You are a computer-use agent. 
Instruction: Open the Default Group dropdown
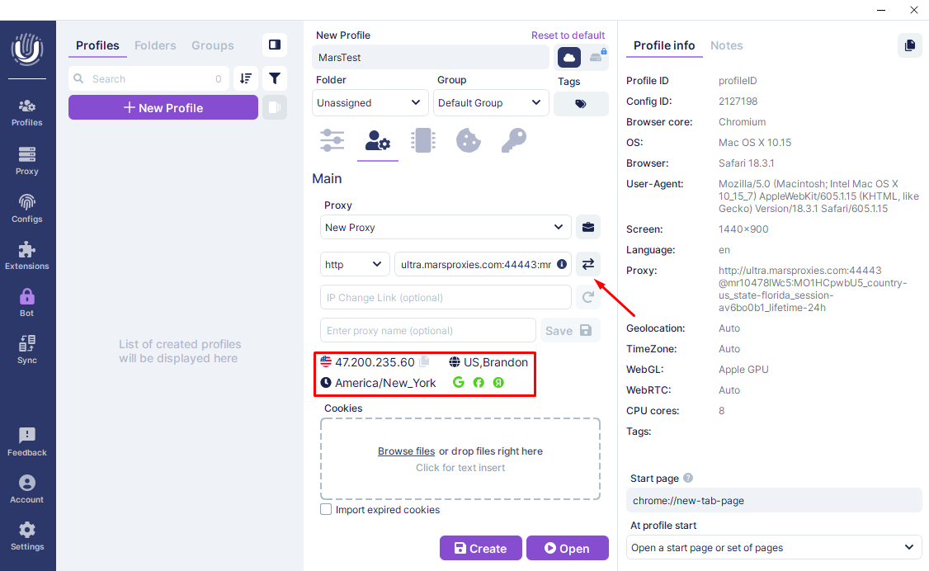[491, 103]
